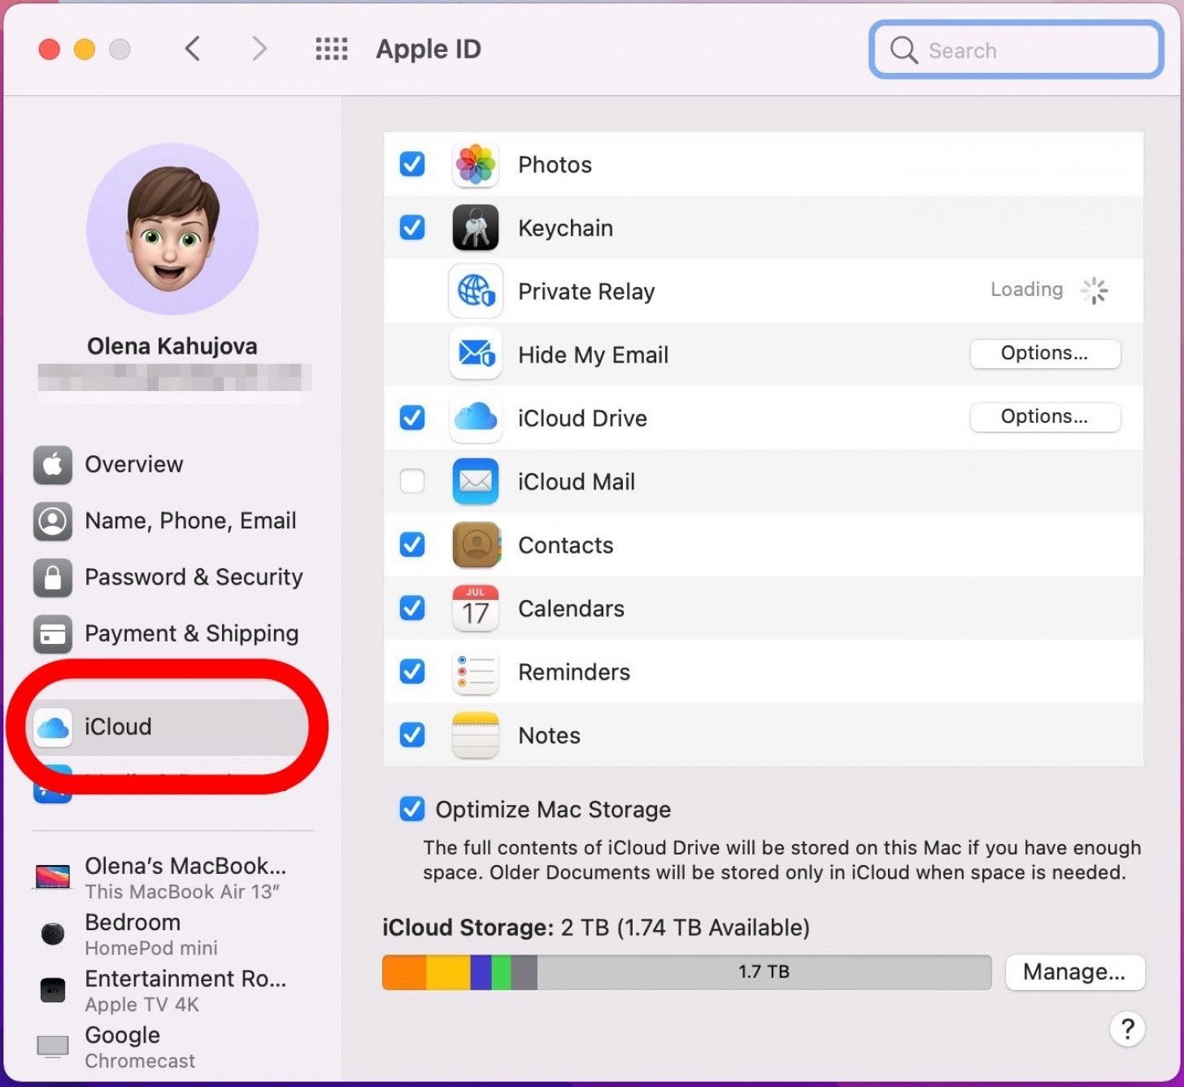
Task: Click the Contacts book icon
Action: pos(475,545)
